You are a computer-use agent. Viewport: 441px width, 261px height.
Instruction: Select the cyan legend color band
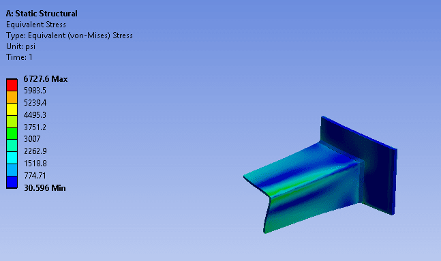(x=12, y=158)
